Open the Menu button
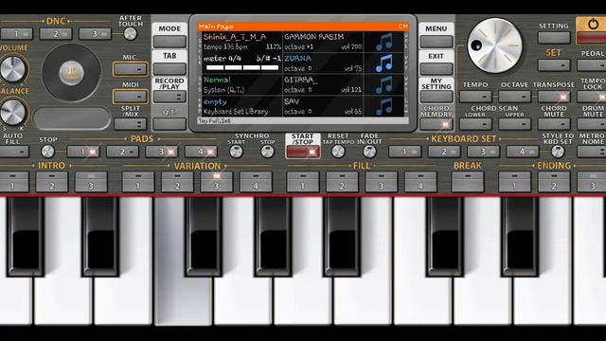This screenshot has height=341, width=606. [437, 42]
